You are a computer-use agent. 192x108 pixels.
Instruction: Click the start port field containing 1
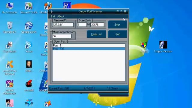pos(82,25)
